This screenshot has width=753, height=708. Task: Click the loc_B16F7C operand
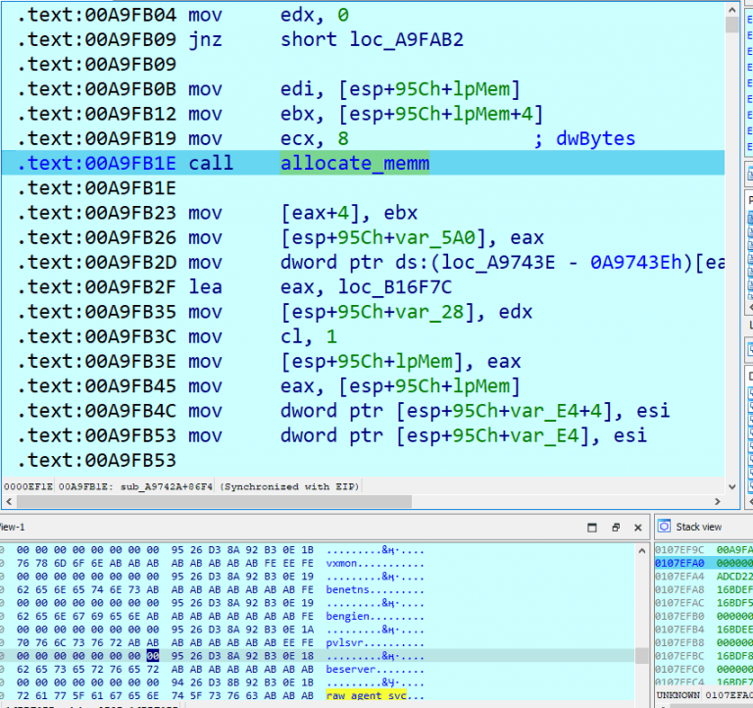pyautogui.click(x=400, y=286)
